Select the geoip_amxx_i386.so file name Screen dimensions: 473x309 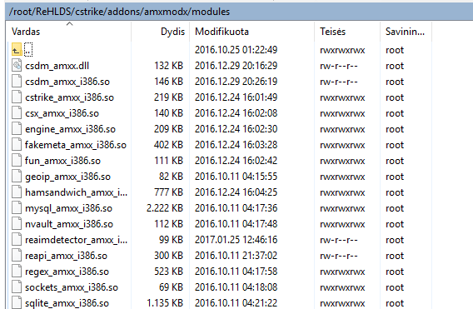(68, 177)
